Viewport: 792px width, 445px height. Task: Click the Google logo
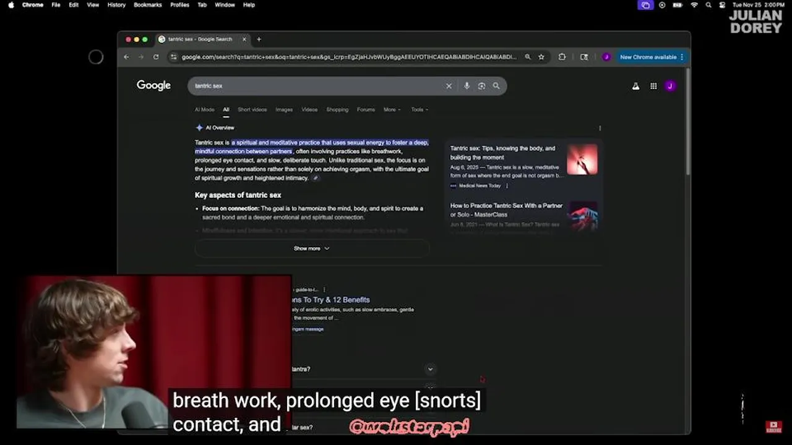click(x=153, y=85)
